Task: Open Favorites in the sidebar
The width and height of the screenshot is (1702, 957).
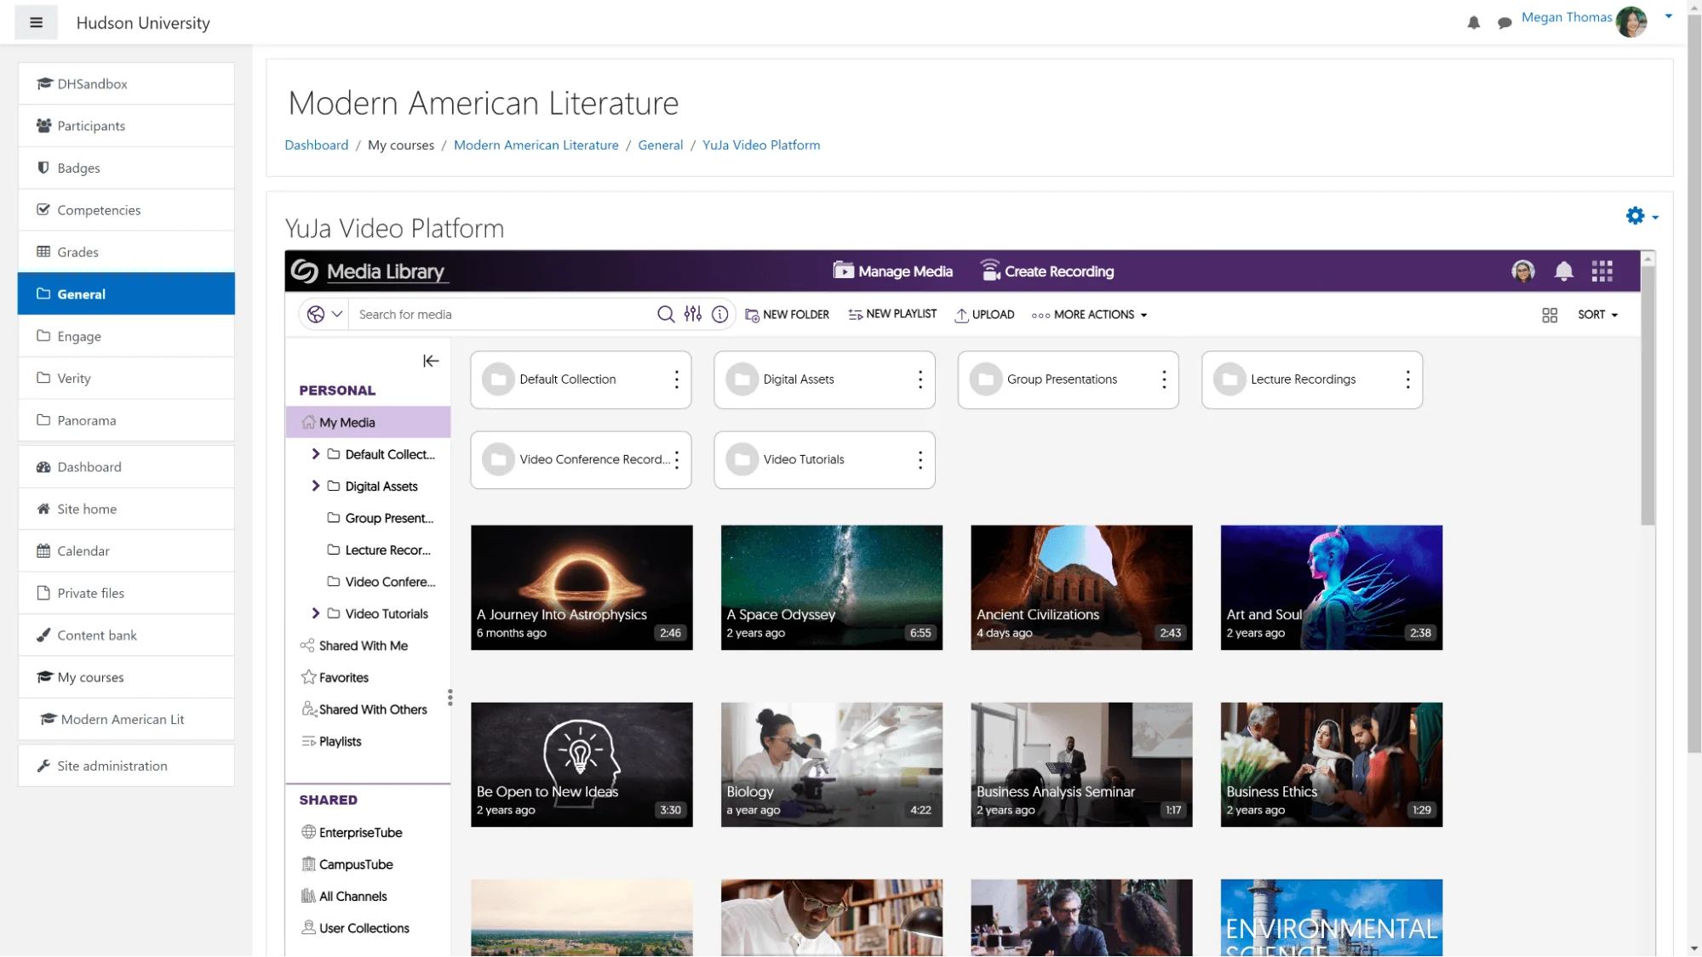Action: click(x=335, y=677)
